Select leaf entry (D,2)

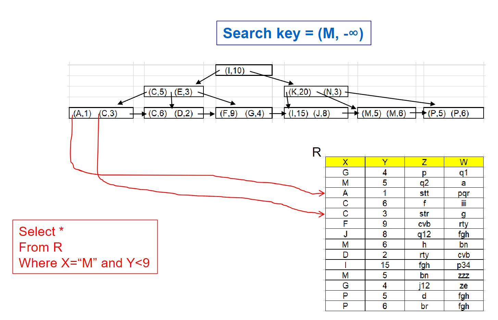[184, 114]
